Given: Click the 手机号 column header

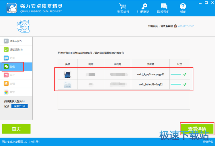Looking at the screenshot, I should 118,64.
